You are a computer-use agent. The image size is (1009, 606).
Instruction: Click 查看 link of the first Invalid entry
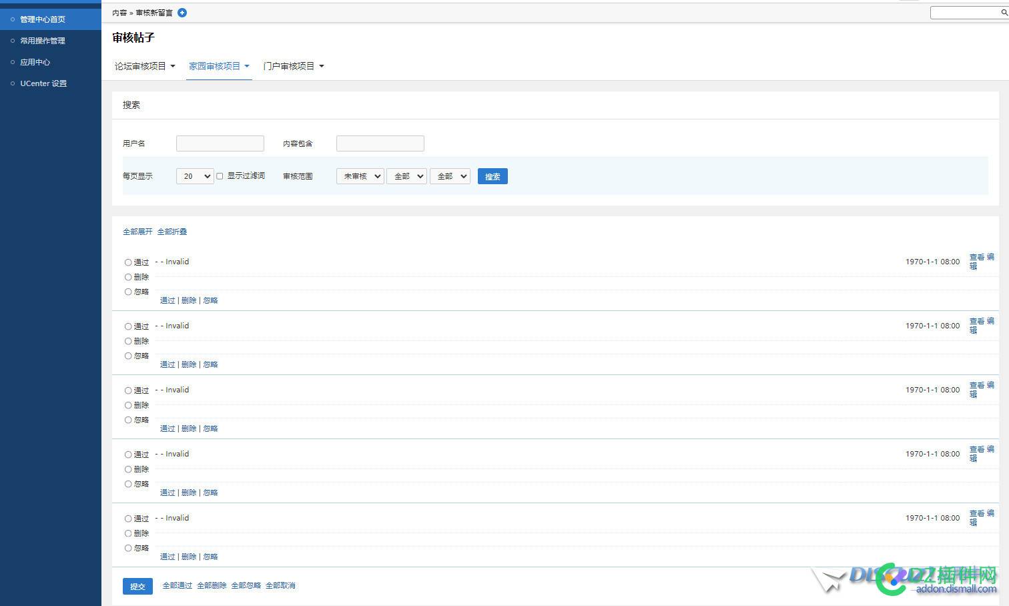[x=977, y=257]
